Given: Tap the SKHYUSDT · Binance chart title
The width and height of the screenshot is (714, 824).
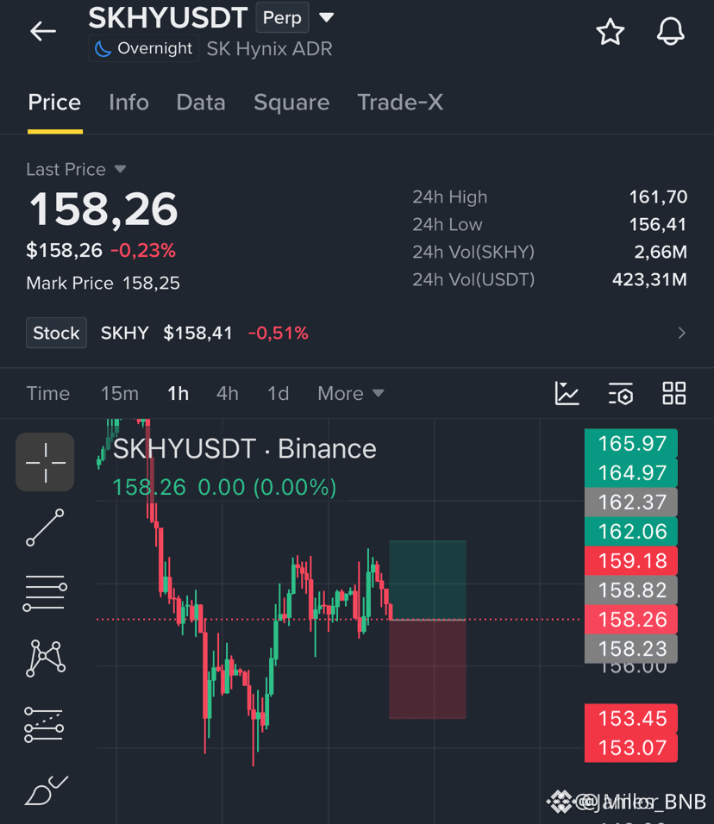Looking at the screenshot, I should pyautogui.click(x=245, y=449).
